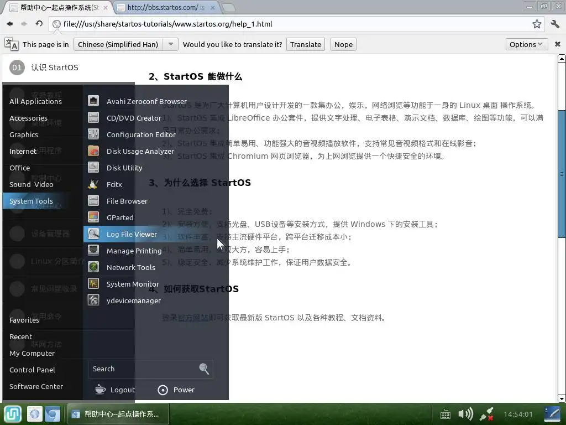This screenshot has height=425, width=566.
Task: Open Manage Printing icon
Action: tap(93, 251)
